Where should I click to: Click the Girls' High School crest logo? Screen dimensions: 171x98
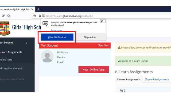pos(5,28)
